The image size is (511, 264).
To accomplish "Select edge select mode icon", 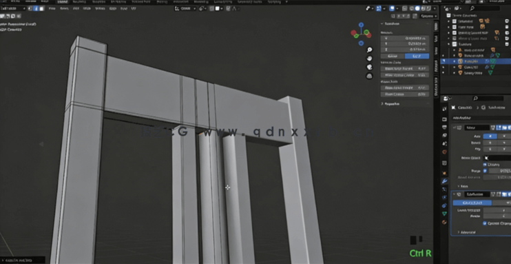I will point(36,8).
